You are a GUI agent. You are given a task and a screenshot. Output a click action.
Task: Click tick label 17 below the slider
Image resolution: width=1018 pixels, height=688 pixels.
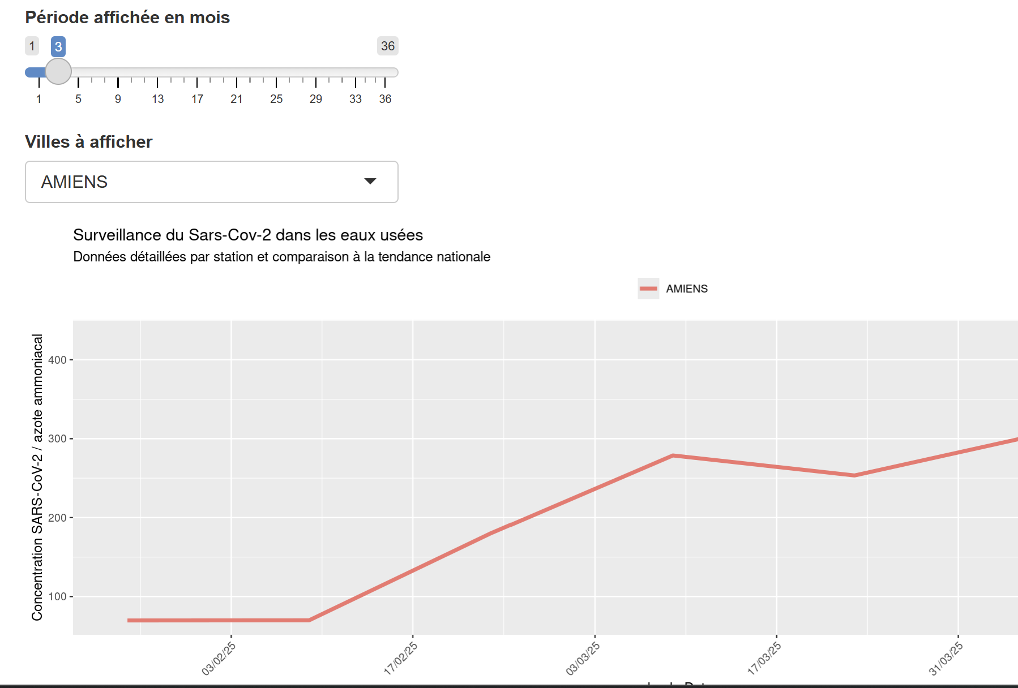[197, 99]
